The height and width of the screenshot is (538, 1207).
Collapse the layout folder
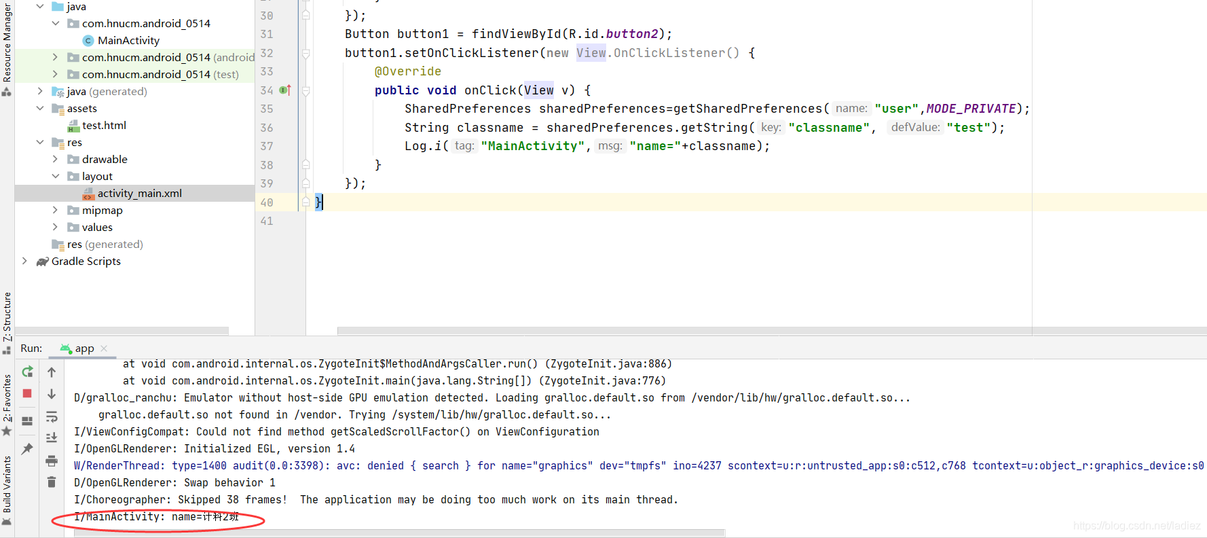tap(56, 176)
